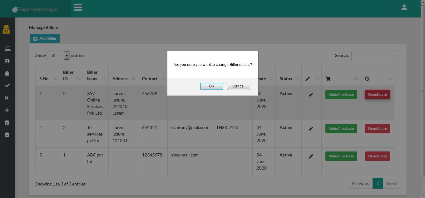Click the yellow spy icon in sidebar
The image size is (425, 198).
pos(7,29)
